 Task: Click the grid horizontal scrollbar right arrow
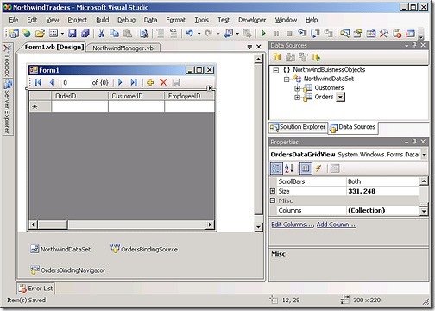point(210,225)
